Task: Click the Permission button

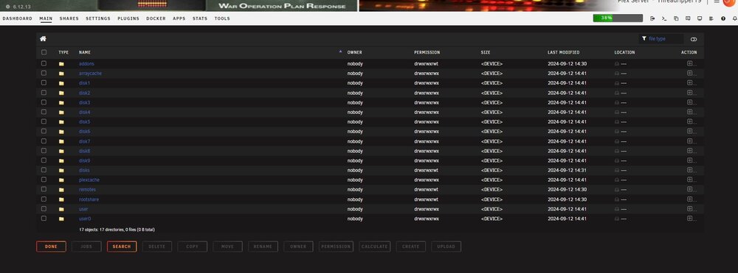Action: click(x=336, y=247)
